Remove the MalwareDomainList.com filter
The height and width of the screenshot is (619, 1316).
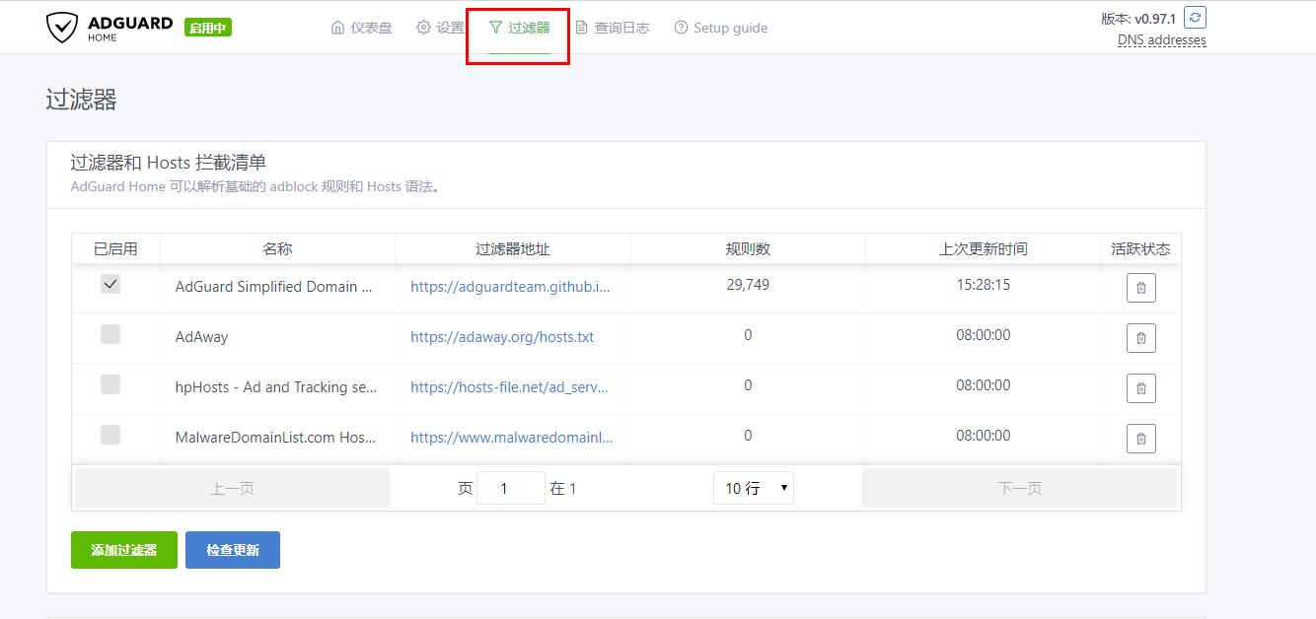tap(1140, 439)
